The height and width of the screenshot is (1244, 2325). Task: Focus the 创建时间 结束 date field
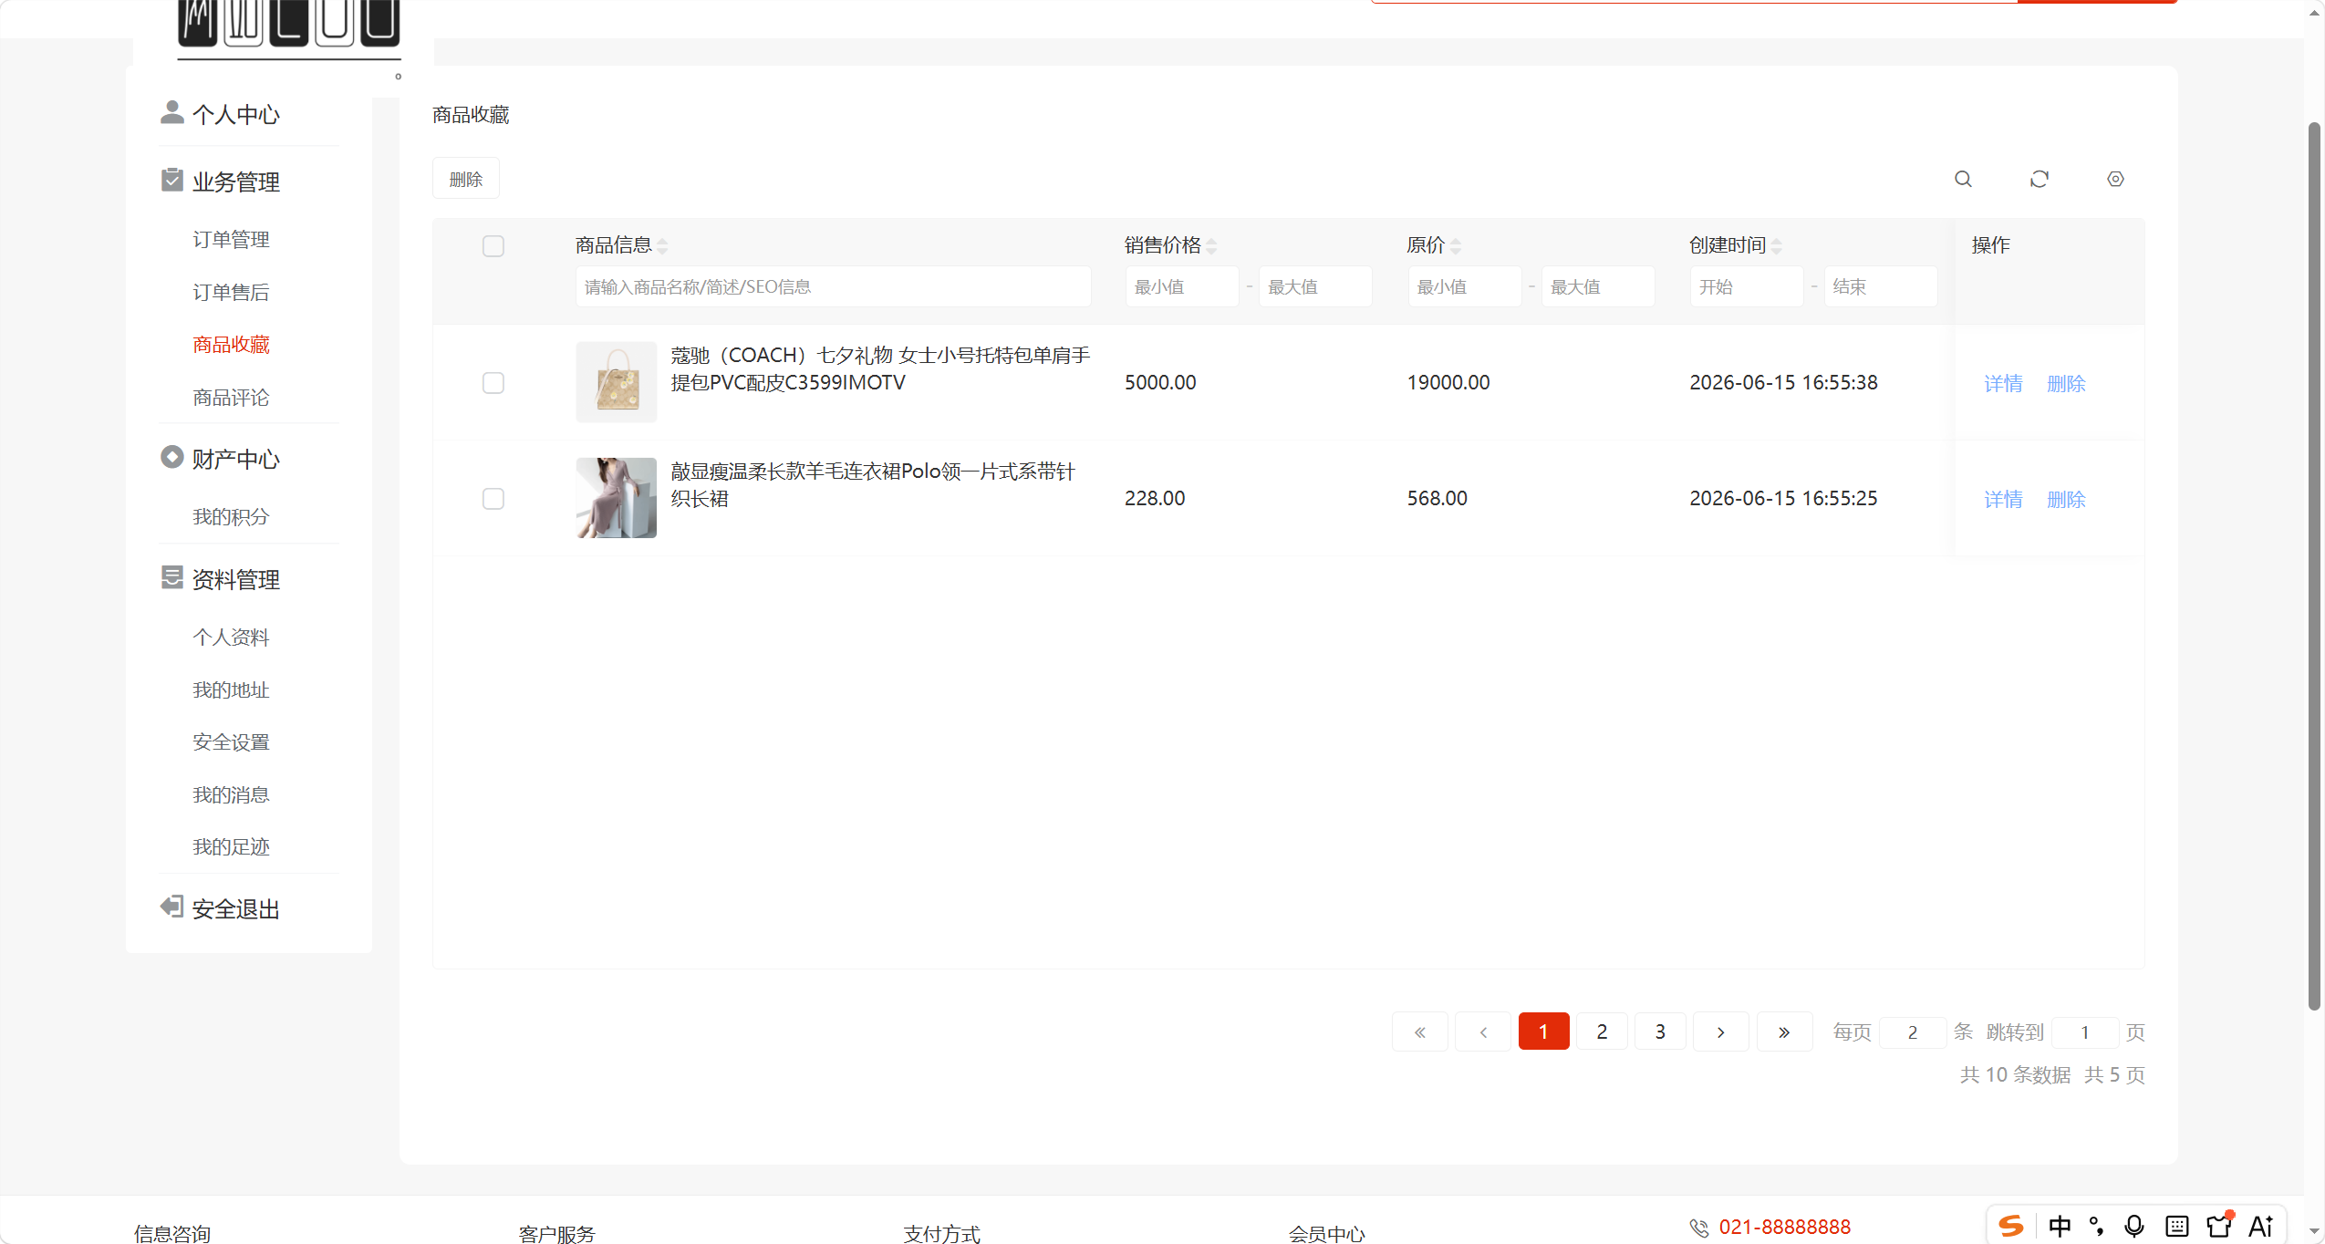[1881, 286]
